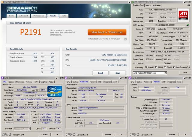
Task: Click the ATI Radeon logo in GPU-Z
Action: tap(183, 15)
